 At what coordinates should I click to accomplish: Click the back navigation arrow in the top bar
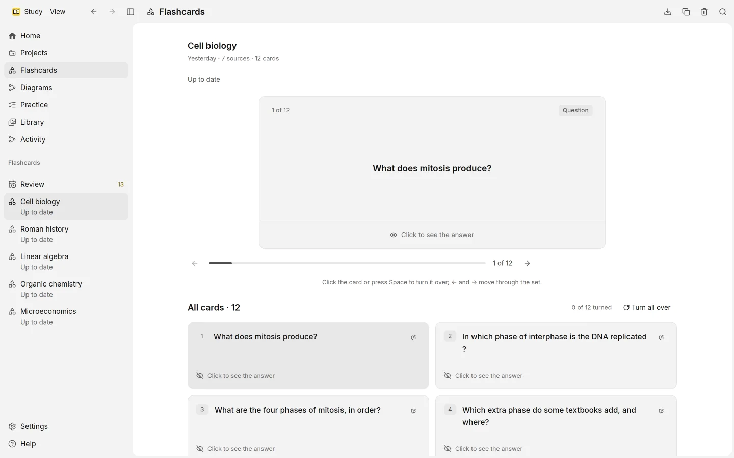pyautogui.click(x=94, y=12)
